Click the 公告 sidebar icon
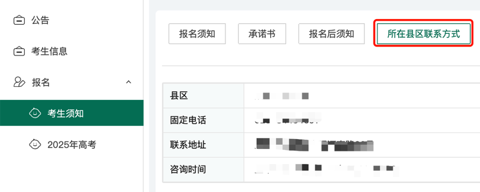The width and height of the screenshot is (480, 192). [x=19, y=20]
